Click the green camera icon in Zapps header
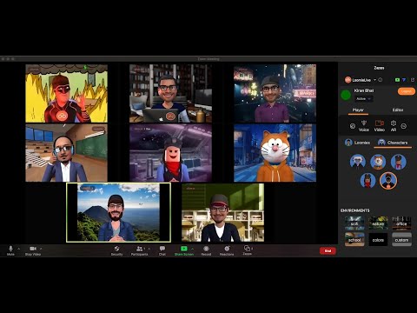The width and height of the screenshot is (417, 313). pyautogui.click(x=397, y=80)
